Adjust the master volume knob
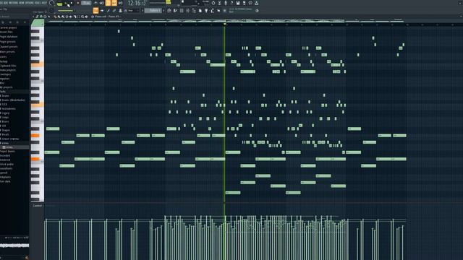This screenshot has width=463, height=260. (x=51, y=3)
